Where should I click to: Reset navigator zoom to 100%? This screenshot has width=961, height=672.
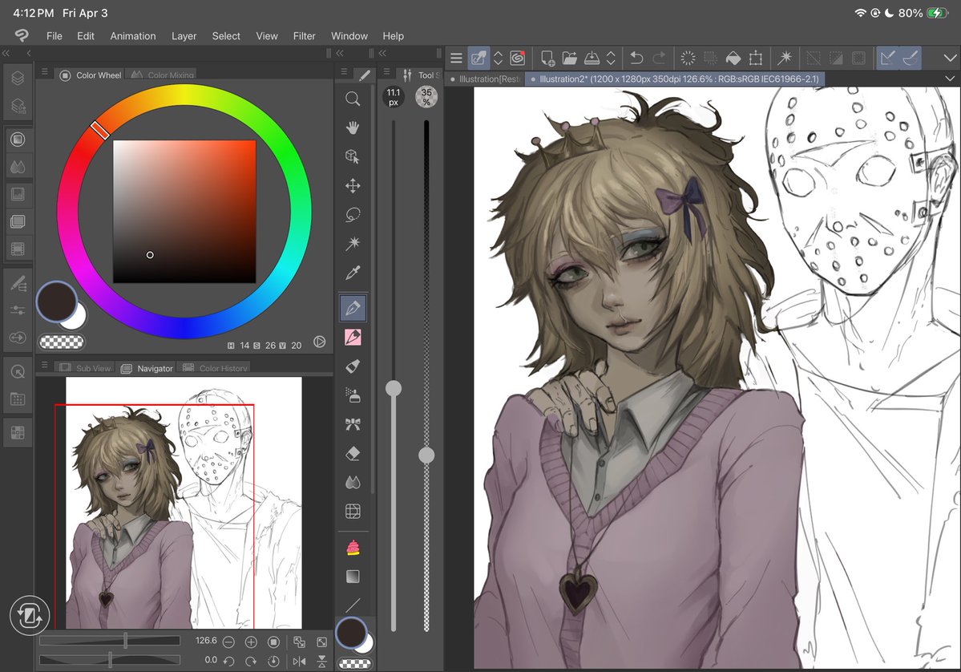274,642
